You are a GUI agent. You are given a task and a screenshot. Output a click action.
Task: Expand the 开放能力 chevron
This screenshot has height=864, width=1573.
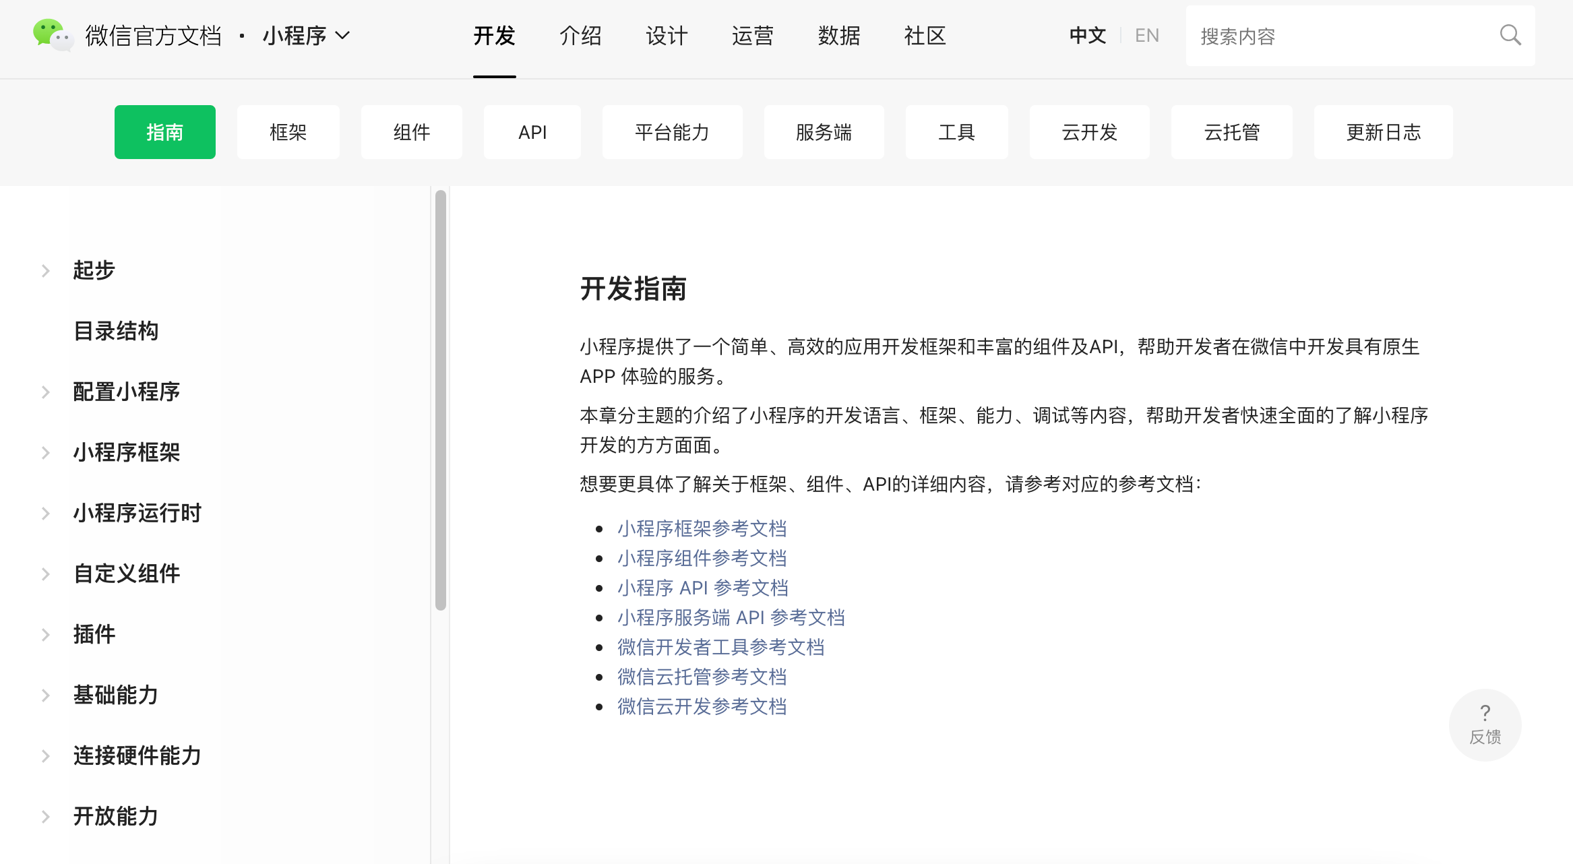[x=46, y=817]
